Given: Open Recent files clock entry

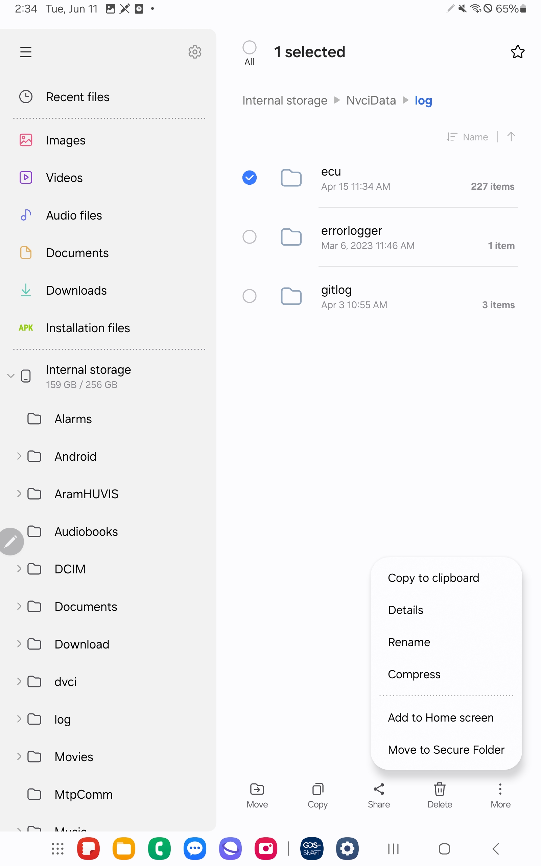Looking at the screenshot, I should [108, 97].
